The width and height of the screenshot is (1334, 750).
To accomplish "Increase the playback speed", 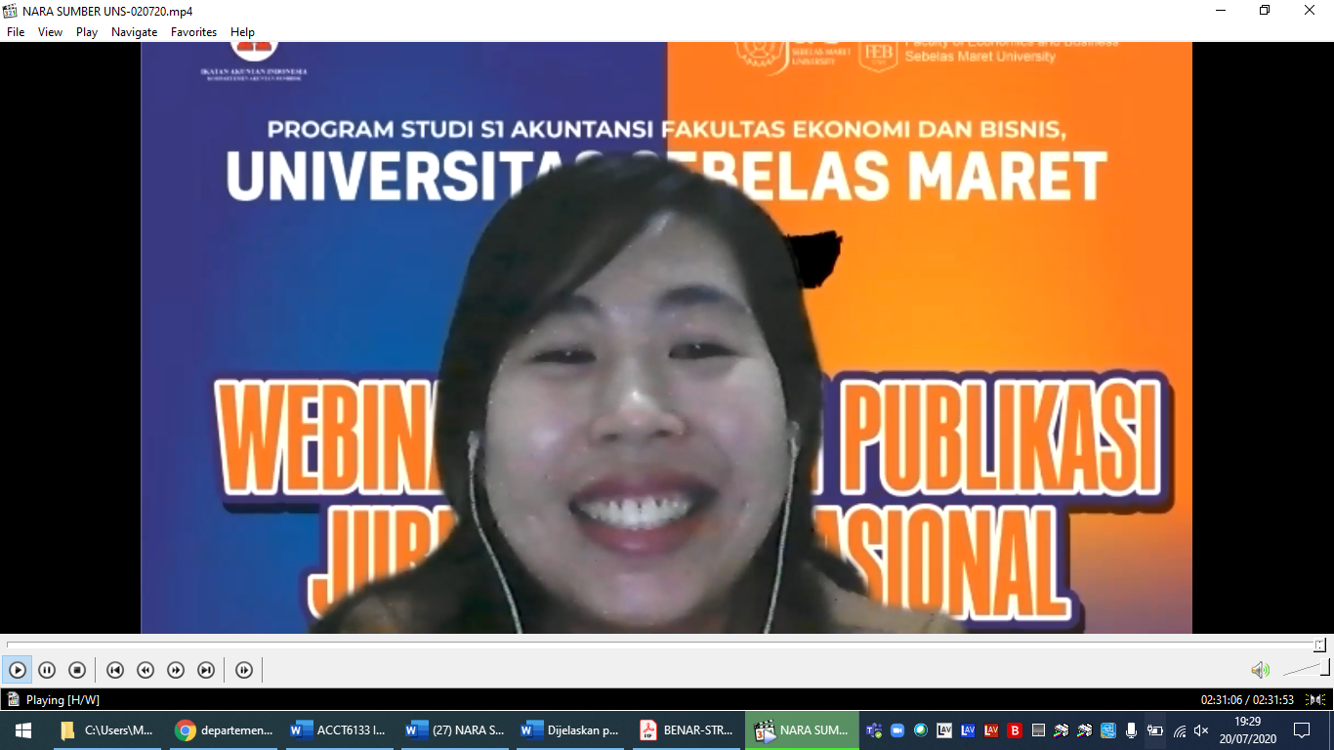I will (176, 670).
